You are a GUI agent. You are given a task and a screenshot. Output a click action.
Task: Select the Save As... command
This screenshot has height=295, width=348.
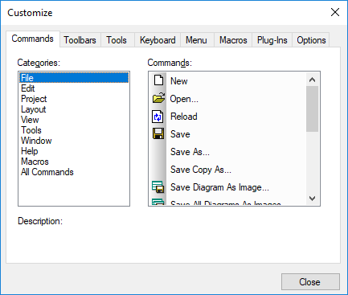[190, 152]
